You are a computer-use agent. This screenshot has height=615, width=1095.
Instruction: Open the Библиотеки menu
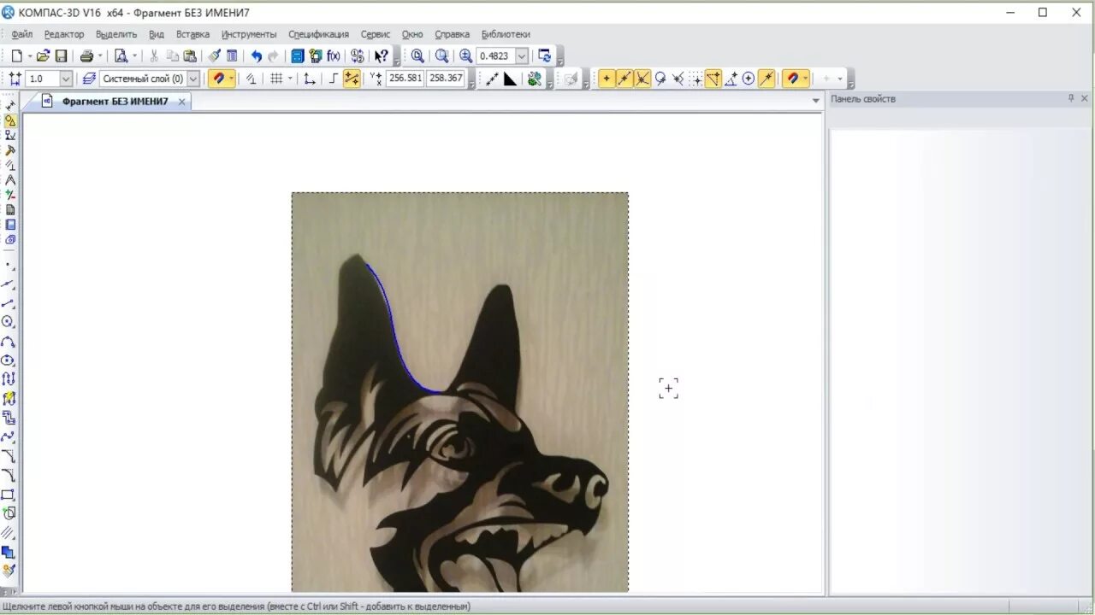click(506, 34)
